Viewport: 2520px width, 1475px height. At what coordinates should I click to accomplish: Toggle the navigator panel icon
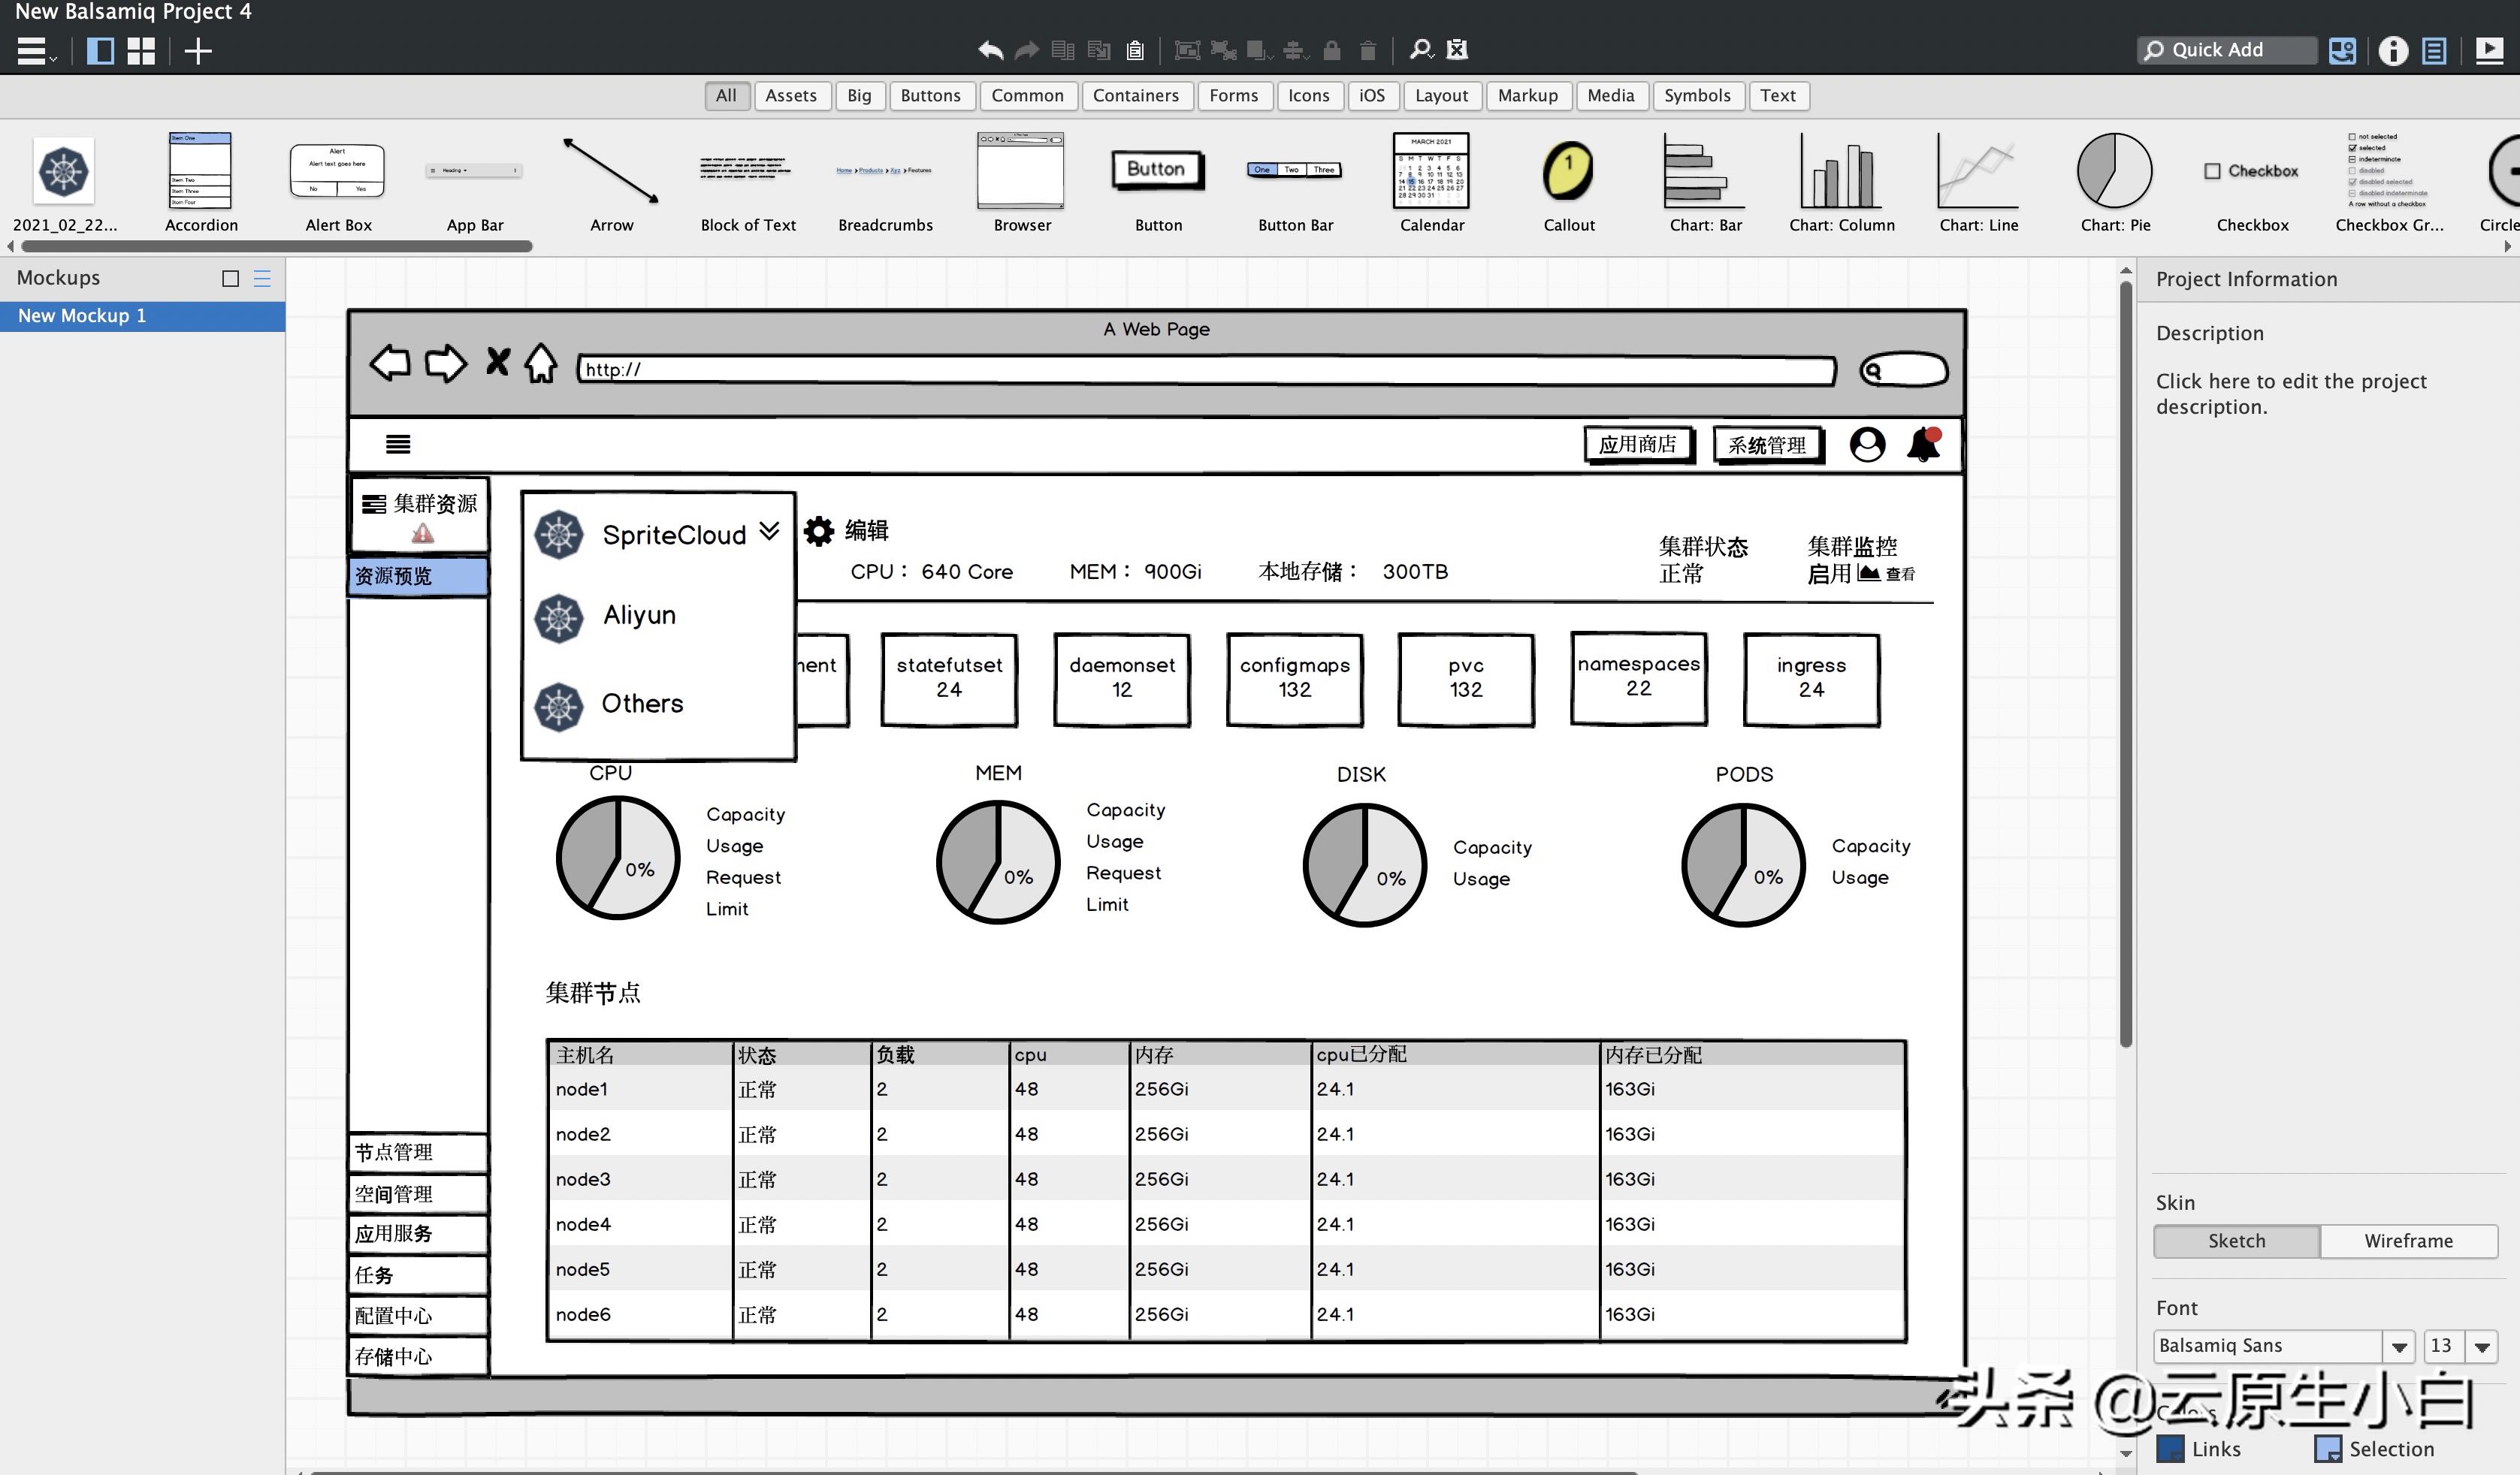pos(100,51)
